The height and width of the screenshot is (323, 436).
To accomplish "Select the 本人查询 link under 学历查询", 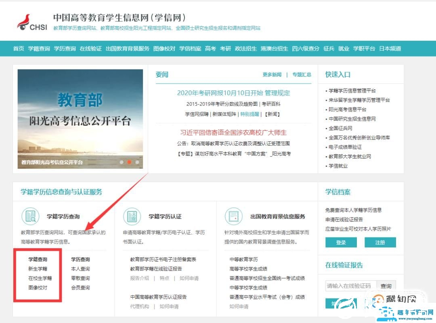I will 80,268.
